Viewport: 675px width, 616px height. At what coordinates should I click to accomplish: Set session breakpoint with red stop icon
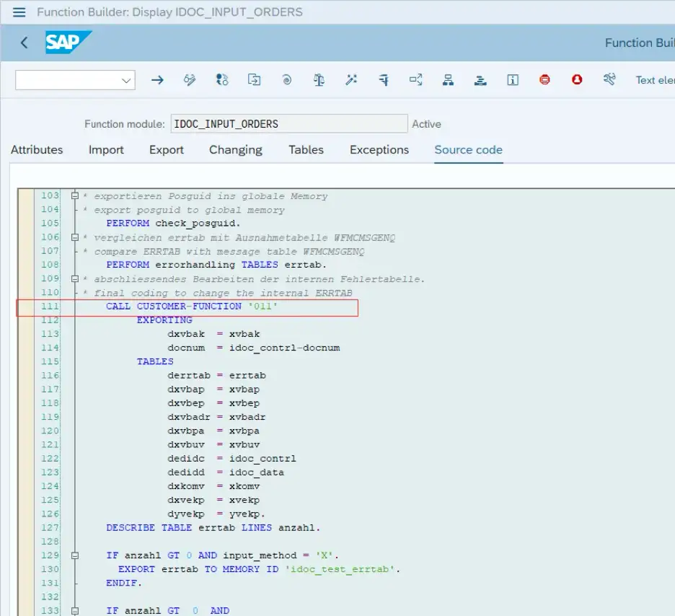(x=544, y=80)
